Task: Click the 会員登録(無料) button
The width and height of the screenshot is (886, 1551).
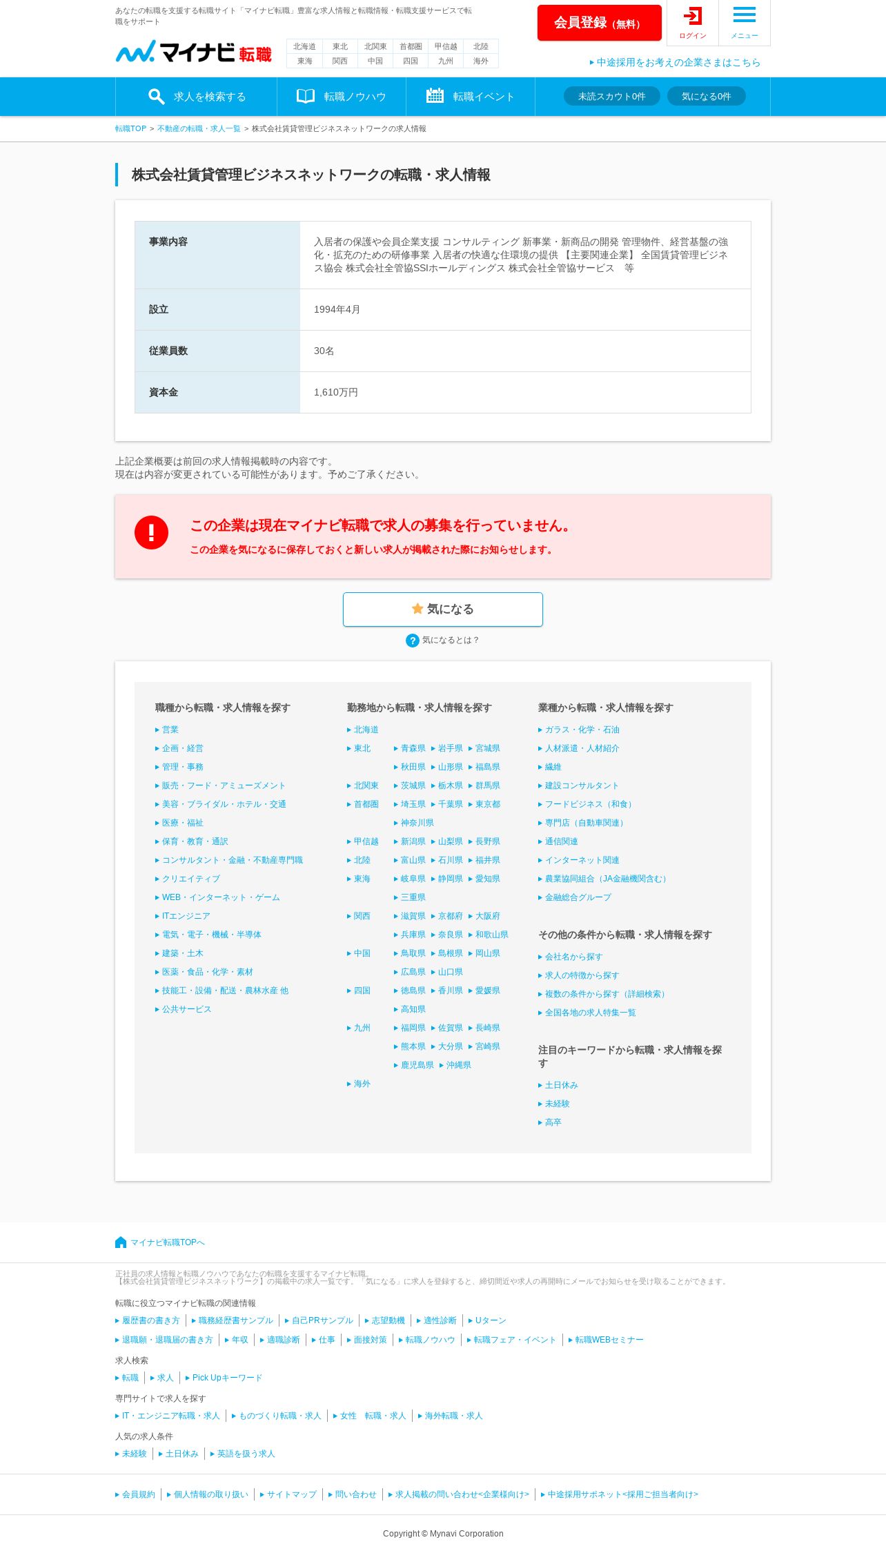Action: (x=600, y=23)
